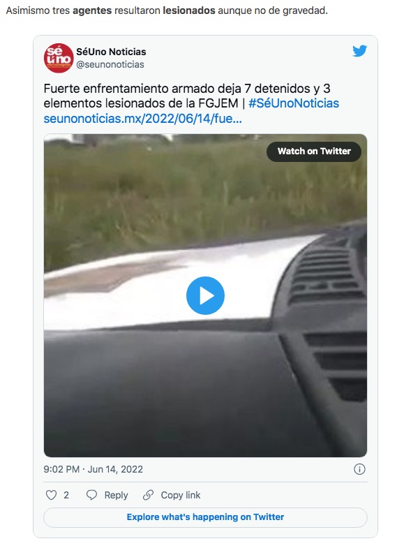Open the tweet info circle icon

coord(359,469)
